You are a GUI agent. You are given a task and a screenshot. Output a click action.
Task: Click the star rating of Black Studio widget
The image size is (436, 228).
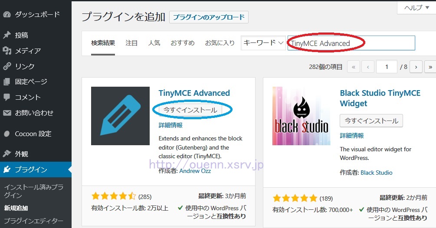295,198
